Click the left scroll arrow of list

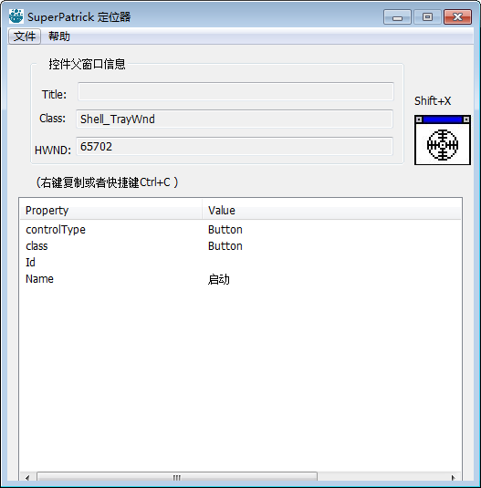tap(27, 477)
